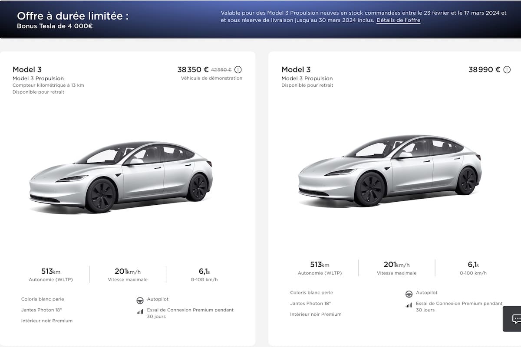This screenshot has height=347, width=521.
Task: Click 201 km/h Vitesse maximale in right card
Action: 396,268
